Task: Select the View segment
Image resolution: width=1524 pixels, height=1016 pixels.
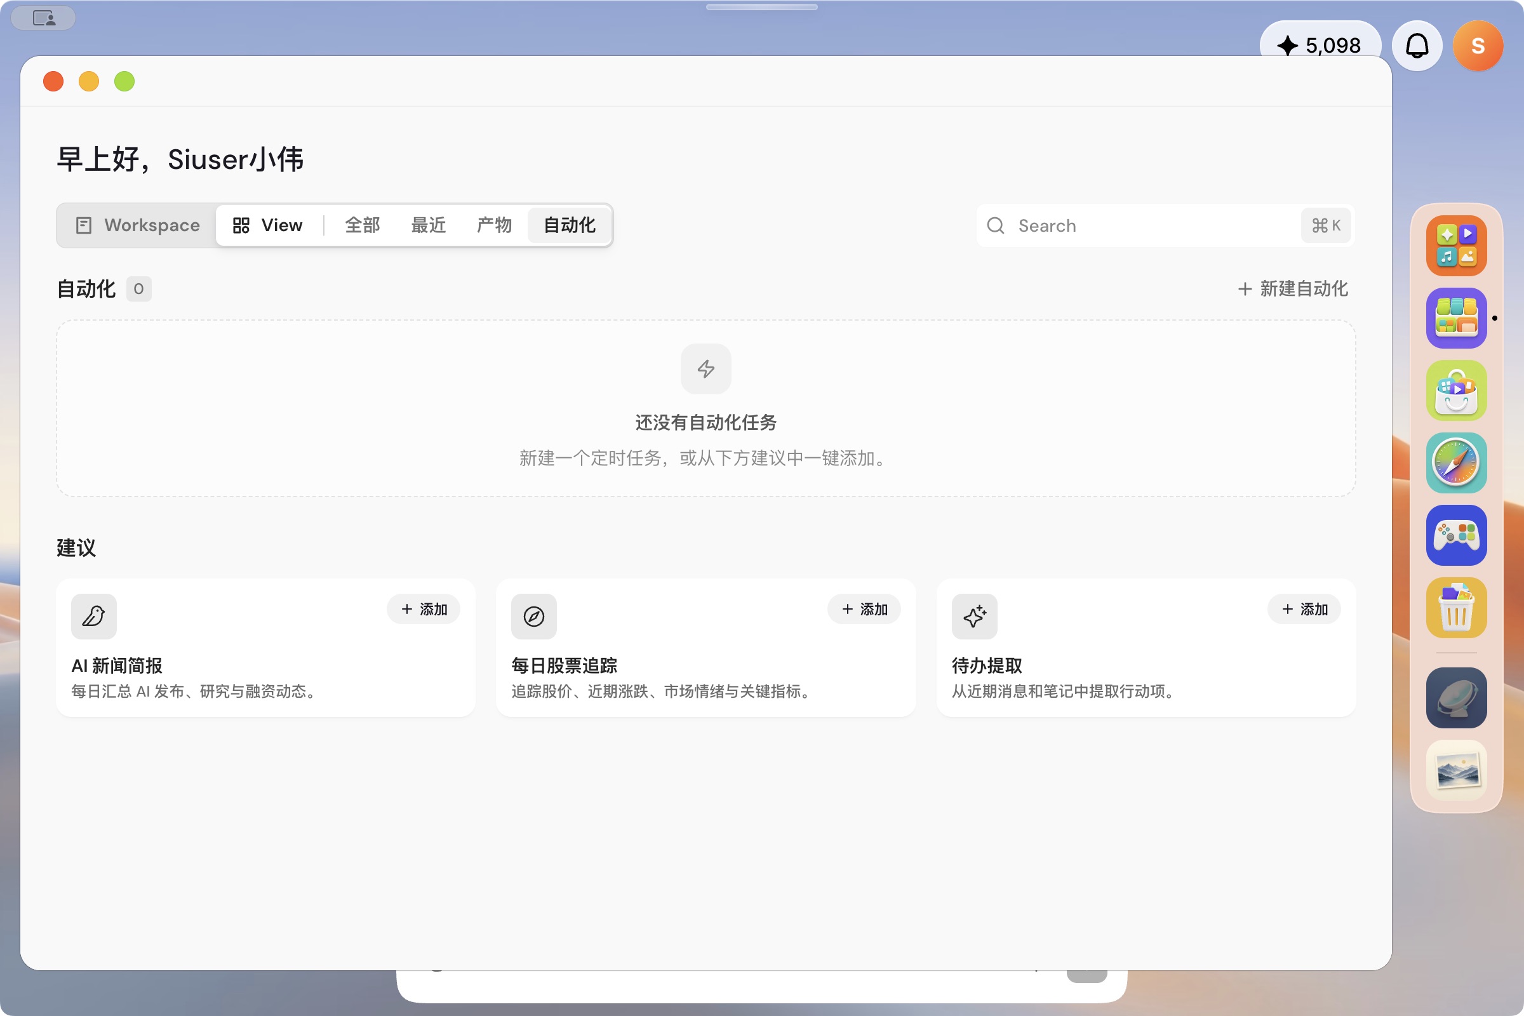Action: pyautogui.click(x=267, y=225)
